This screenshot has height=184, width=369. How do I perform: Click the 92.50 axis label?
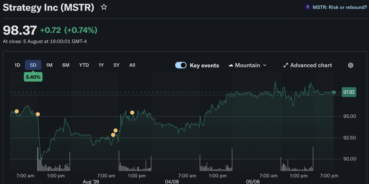click(x=349, y=138)
